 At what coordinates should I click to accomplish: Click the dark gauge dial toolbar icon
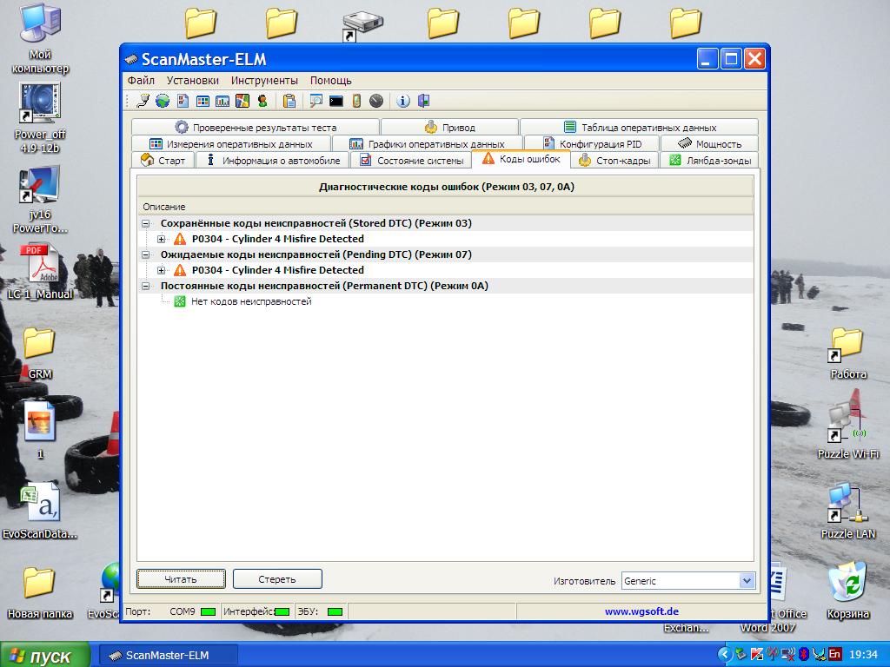point(375,101)
